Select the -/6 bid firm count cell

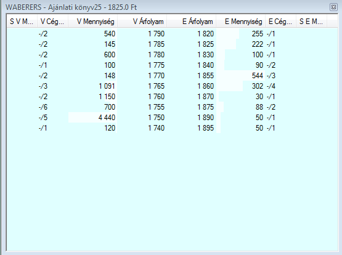43,107
